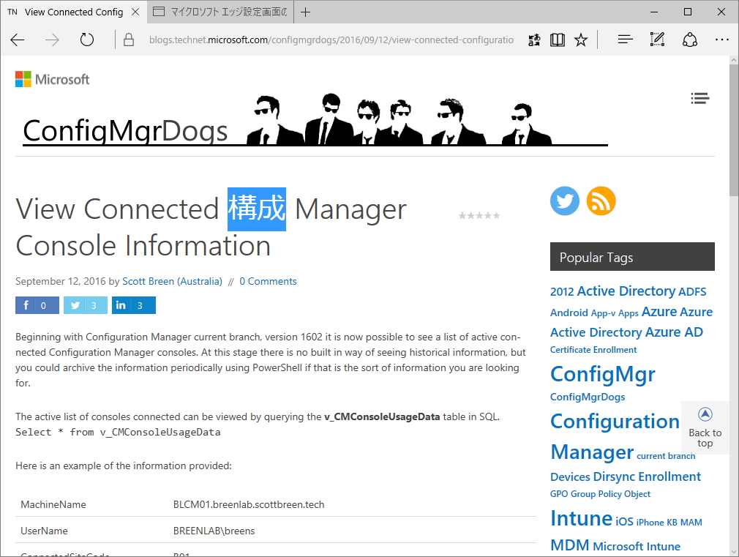Viewport: 739px width, 557px height.
Task: Open the More actions ellipsis menu
Action: click(722, 40)
